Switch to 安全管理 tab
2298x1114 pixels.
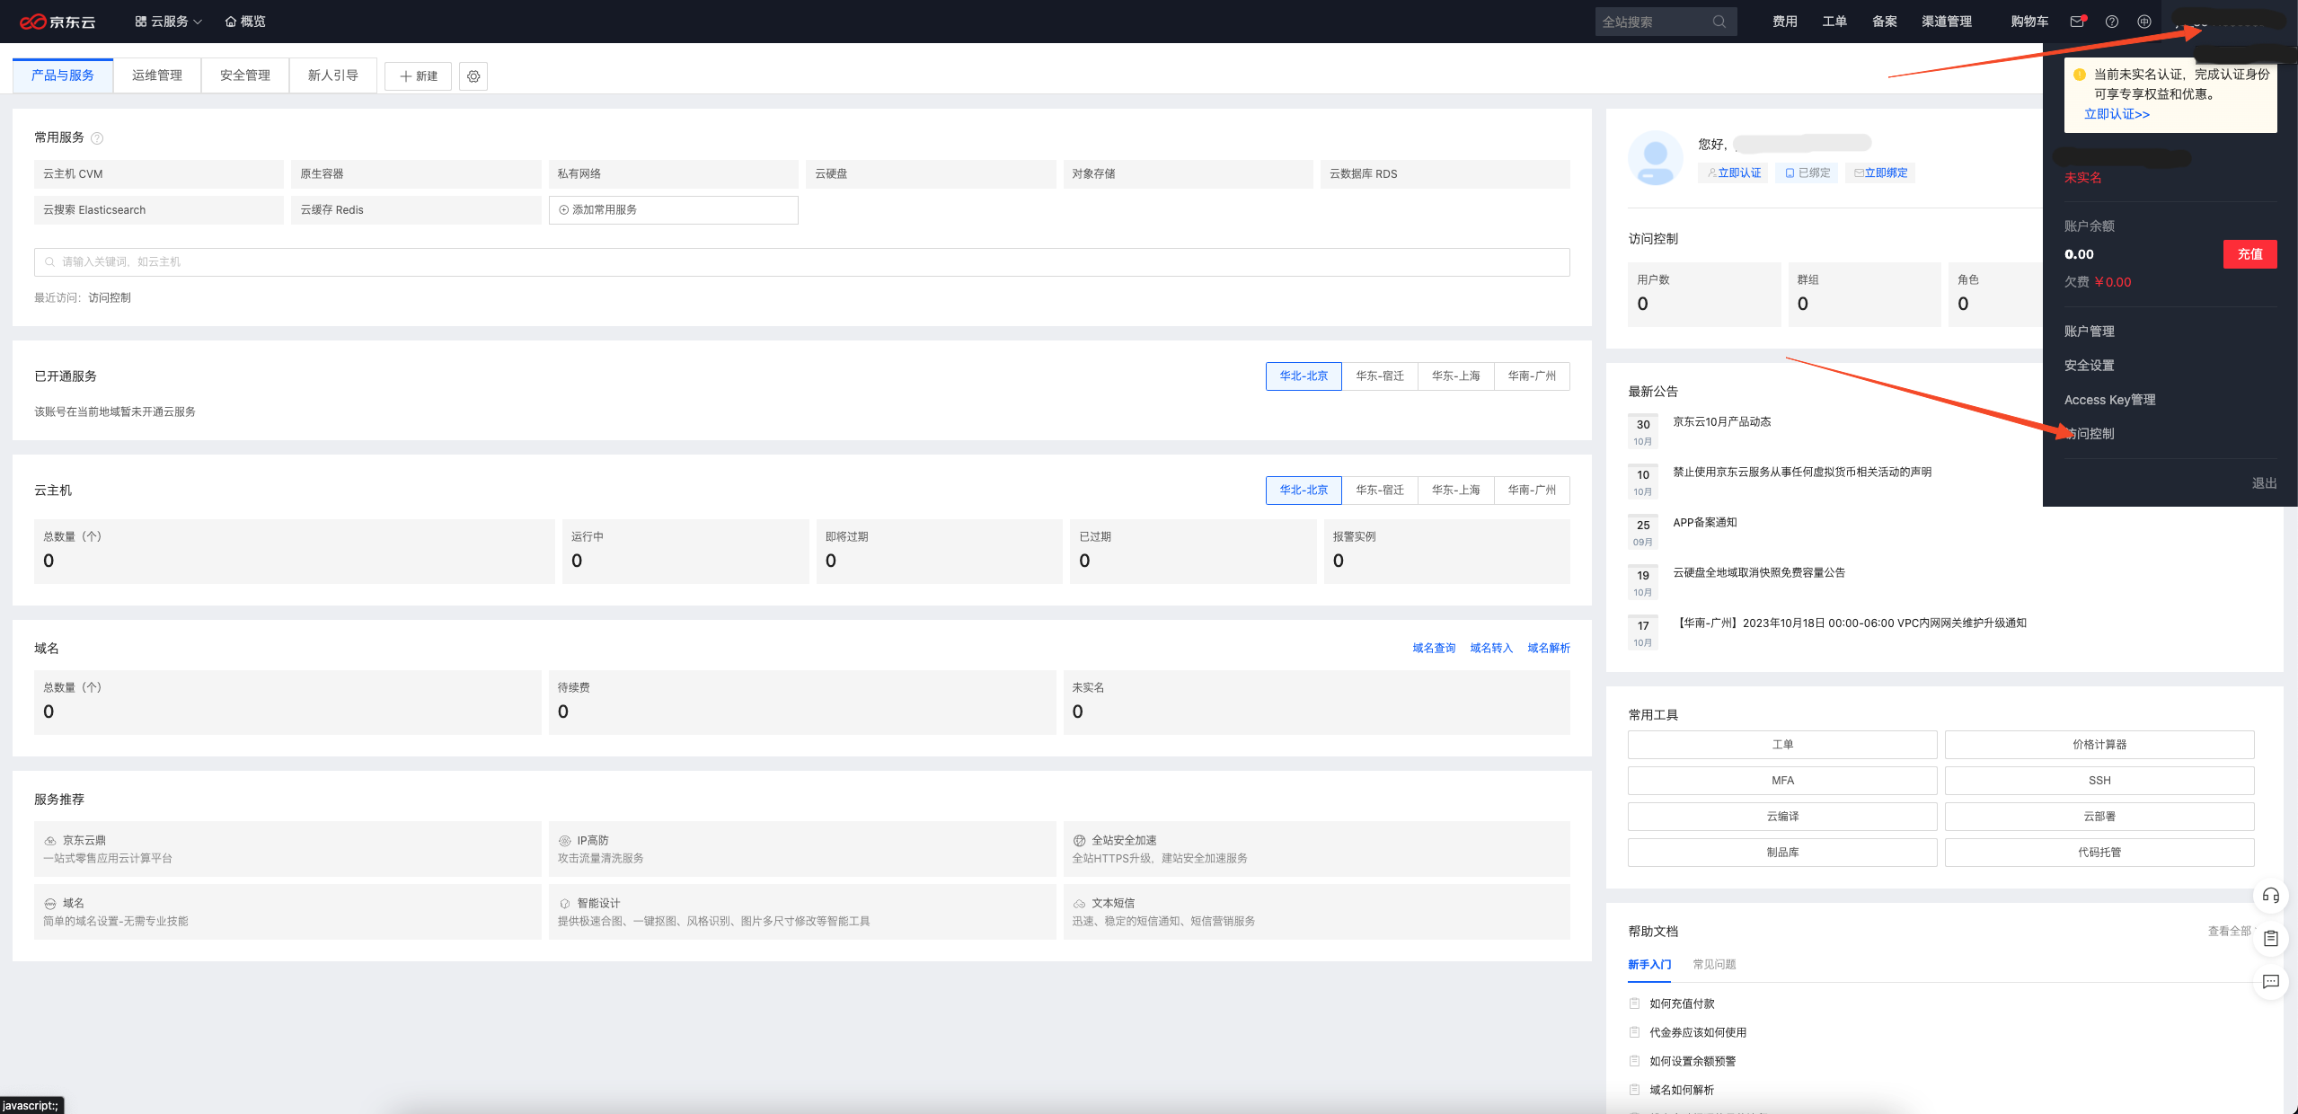click(245, 75)
